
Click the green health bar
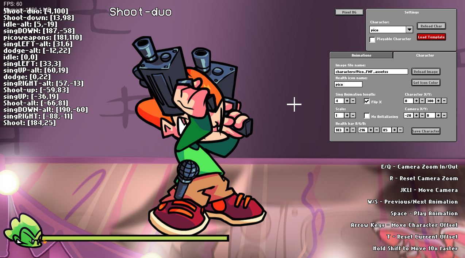135,238
